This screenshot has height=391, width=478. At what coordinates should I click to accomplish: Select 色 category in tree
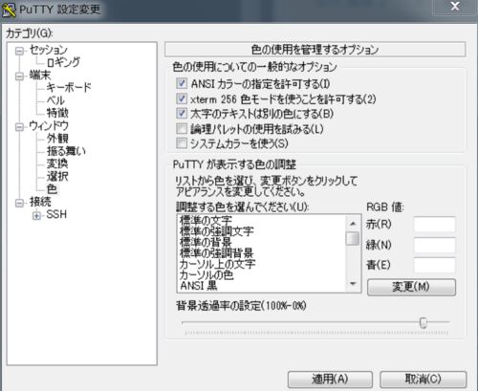pyautogui.click(x=52, y=189)
